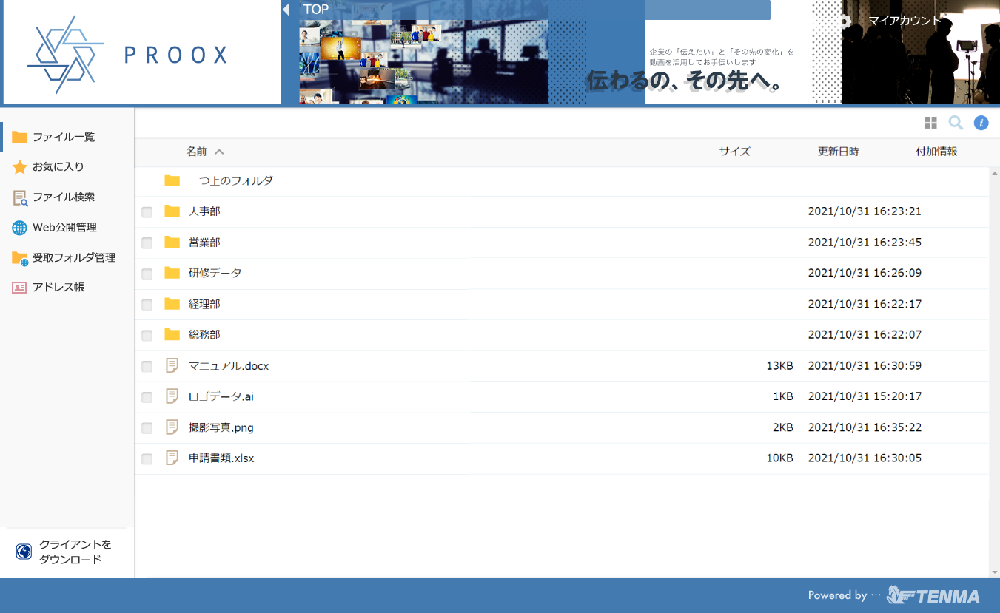The width and height of the screenshot is (1000, 613).
Task: Select the 申請書類.xlsx checkbox
Action: click(147, 459)
